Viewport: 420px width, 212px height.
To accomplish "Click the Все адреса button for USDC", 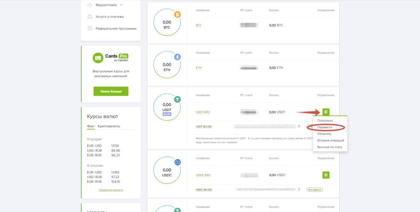I will coord(315,190).
